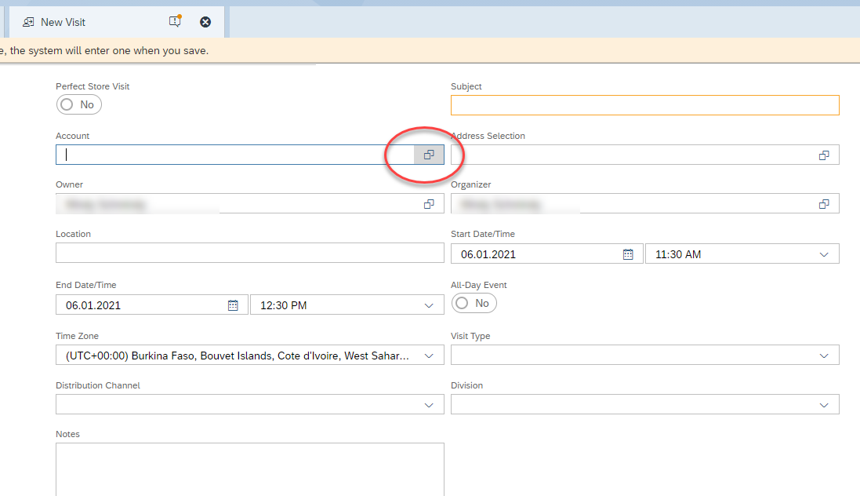860x496 pixels.
Task: Toggle the Perfect Store Visit switch
Action: (78, 104)
